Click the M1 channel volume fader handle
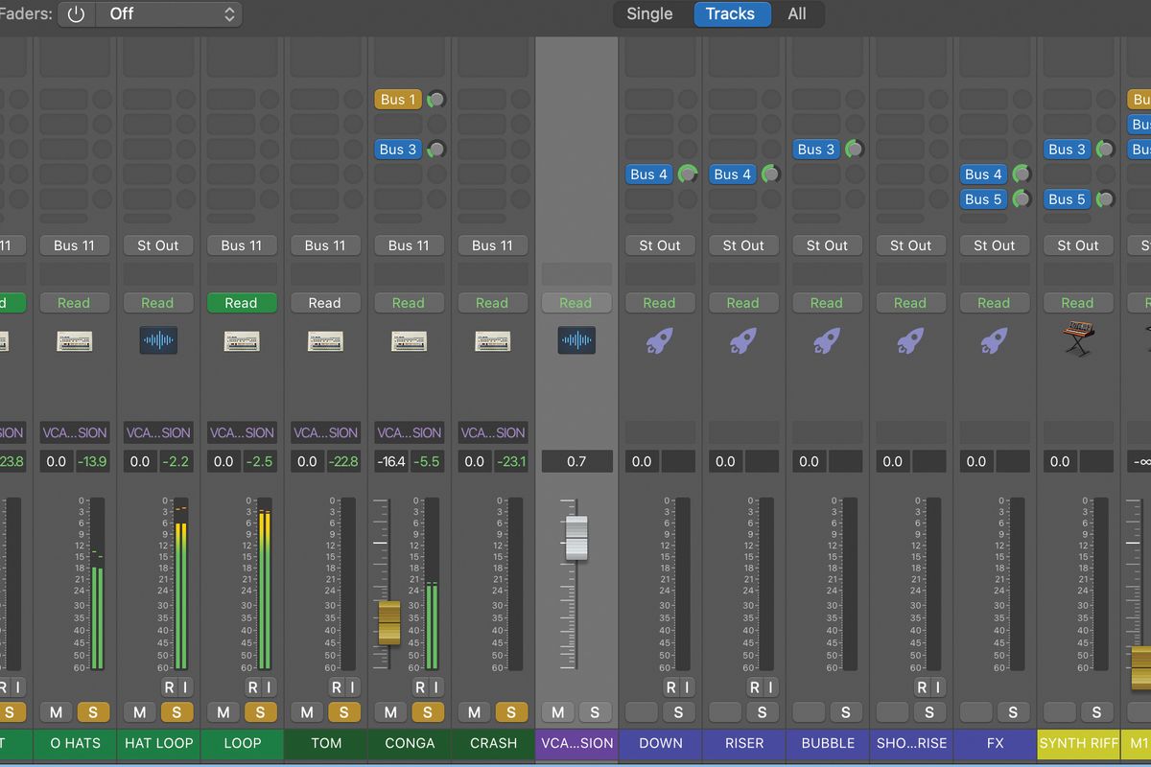1151x767 pixels. (1141, 669)
